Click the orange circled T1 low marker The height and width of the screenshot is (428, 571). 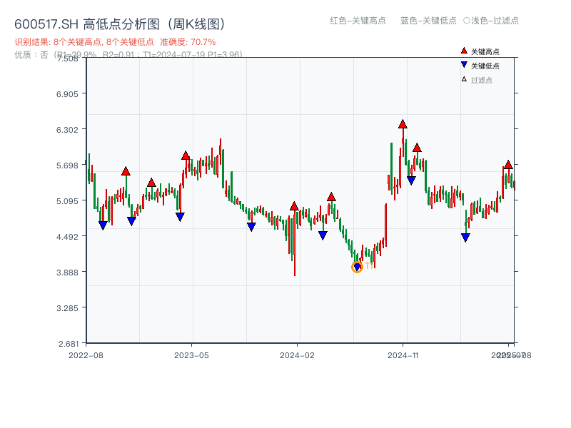(357, 267)
